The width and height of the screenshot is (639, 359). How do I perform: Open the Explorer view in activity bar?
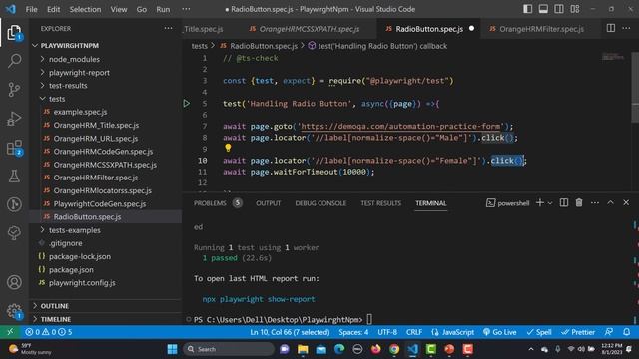click(14, 33)
